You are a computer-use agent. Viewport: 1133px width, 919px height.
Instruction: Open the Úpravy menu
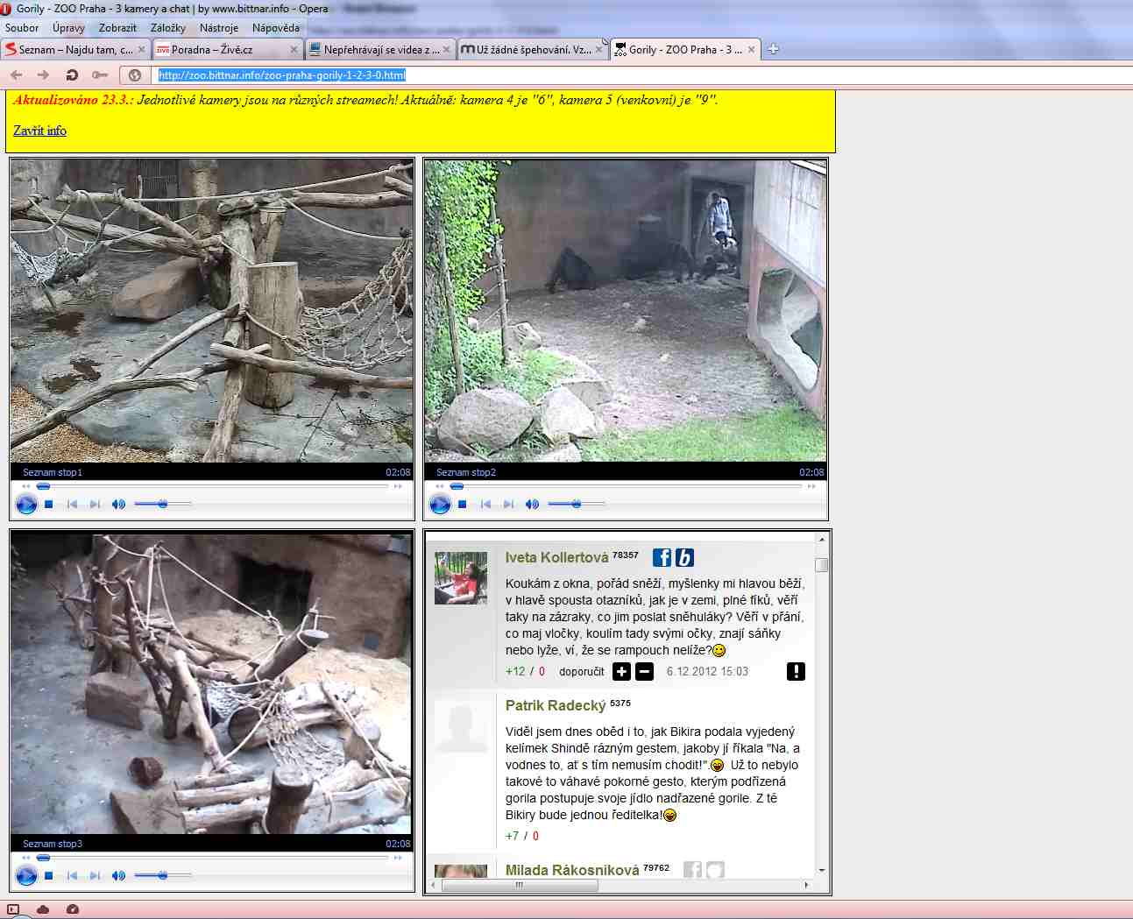pos(68,28)
